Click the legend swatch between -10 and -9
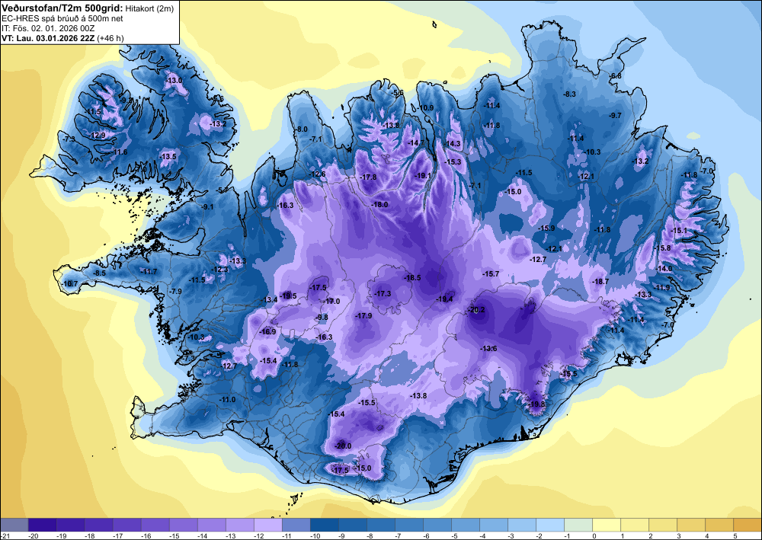The image size is (762, 540). pyautogui.click(x=325, y=525)
